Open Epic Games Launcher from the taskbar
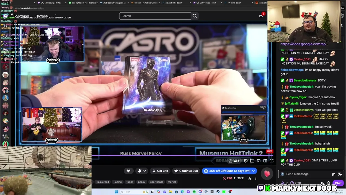The width and height of the screenshot is (346, 195). click(x=212, y=192)
